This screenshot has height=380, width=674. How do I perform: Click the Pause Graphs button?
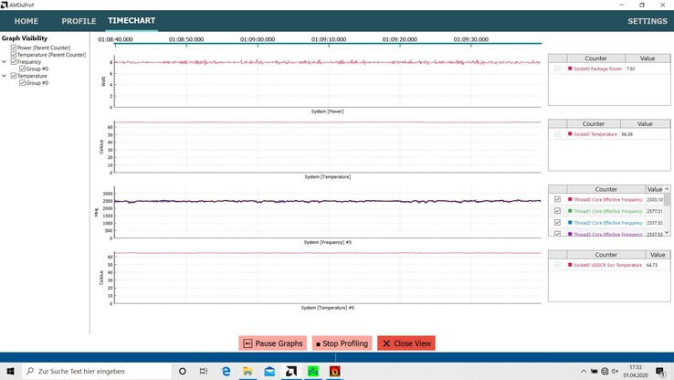[273, 343]
